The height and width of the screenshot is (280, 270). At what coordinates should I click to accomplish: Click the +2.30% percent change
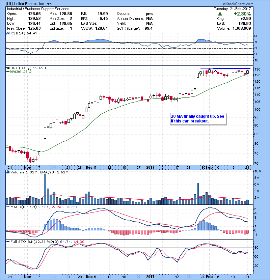242,14
